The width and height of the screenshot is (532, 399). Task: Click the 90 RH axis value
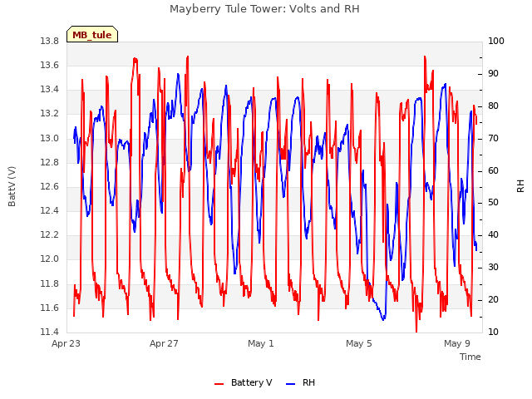pyautogui.click(x=493, y=74)
